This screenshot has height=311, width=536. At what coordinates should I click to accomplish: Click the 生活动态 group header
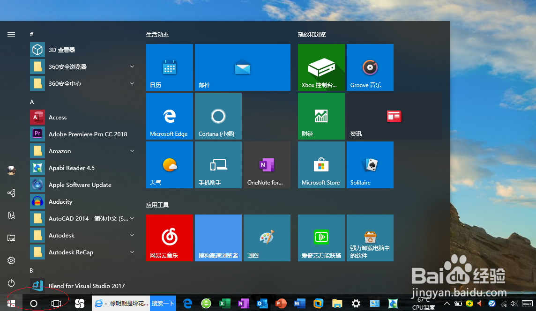click(157, 35)
